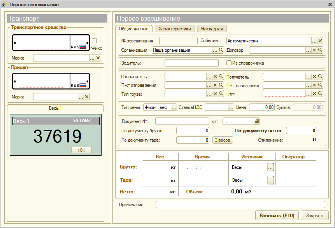Clear the Получатель field with X
The image size is (335, 228).
click(314, 77)
